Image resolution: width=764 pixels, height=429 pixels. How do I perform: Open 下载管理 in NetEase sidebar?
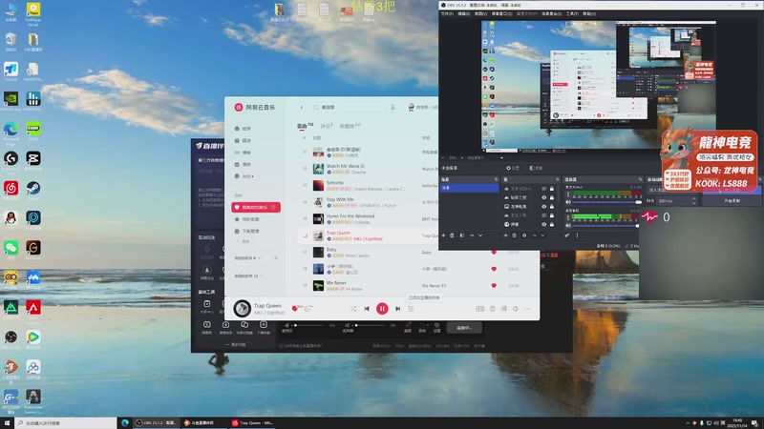point(247,231)
